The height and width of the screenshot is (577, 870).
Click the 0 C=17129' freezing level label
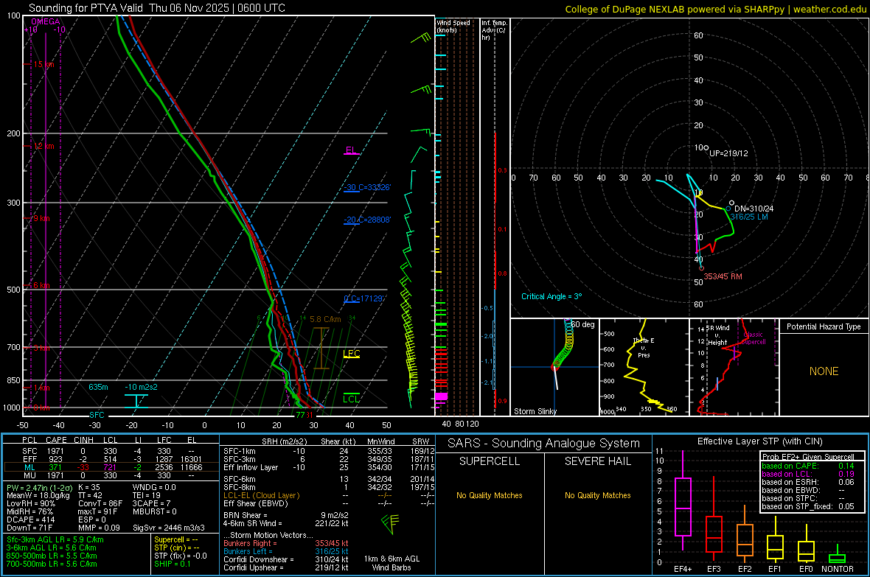coord(363,298)
